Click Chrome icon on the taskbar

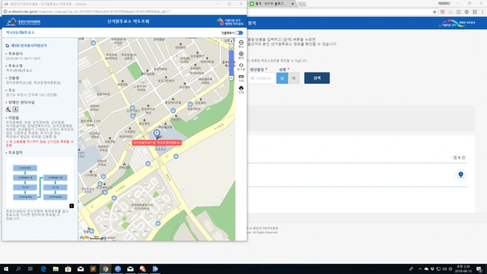(105, 269)
